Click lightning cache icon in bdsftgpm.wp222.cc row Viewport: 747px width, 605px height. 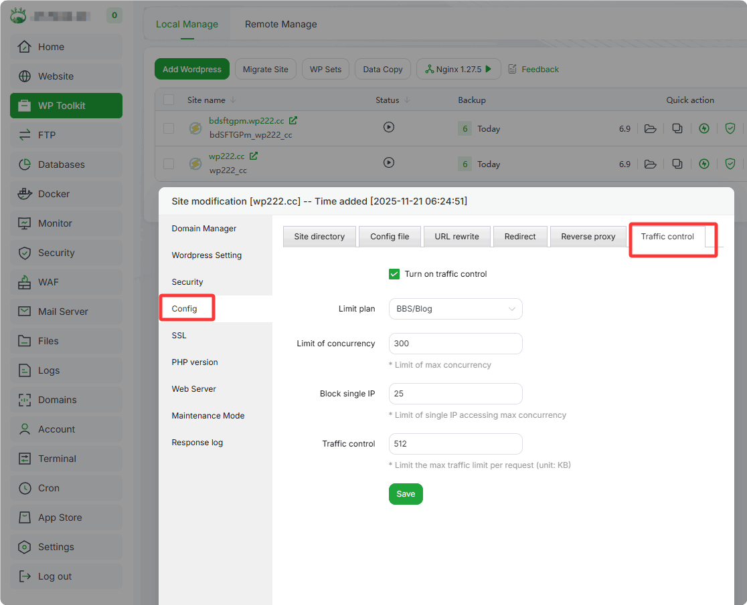(x=703, y=128)
